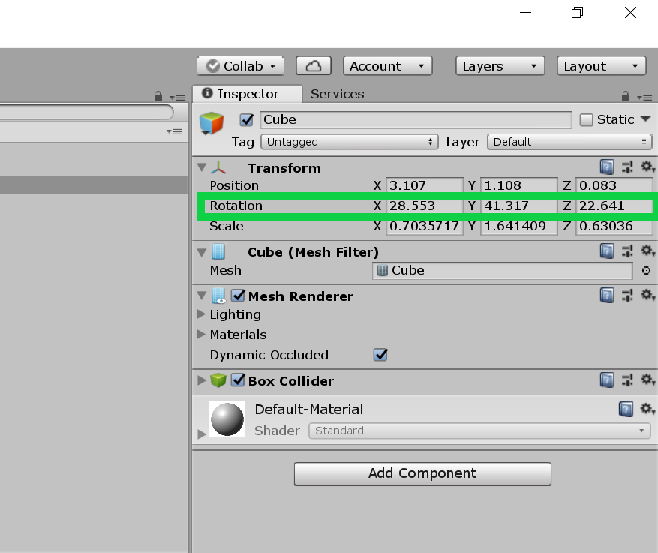Screen dimensions: 658x553
Task: Click Mesh Filter preset icon
Action: (627, 251)
